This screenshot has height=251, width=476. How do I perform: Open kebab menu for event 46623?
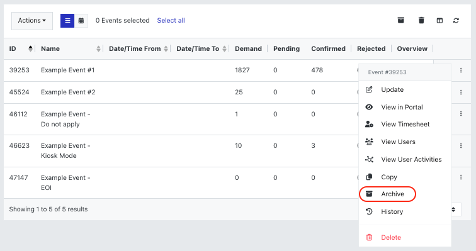pos(461,145)
